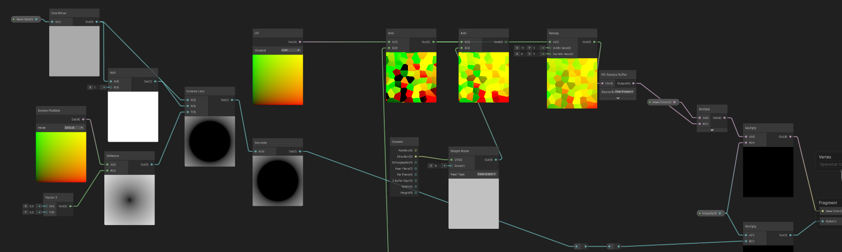This screenshot has width=842, height=252.
Task: Select the Simple Noise gray preview
Action: coord(474,203)
